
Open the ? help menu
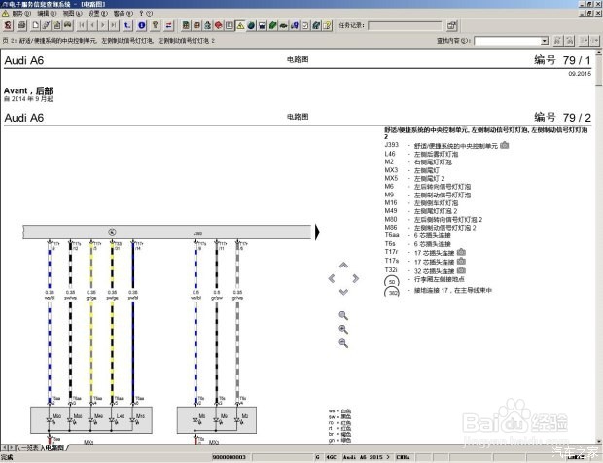click(146, 13)
